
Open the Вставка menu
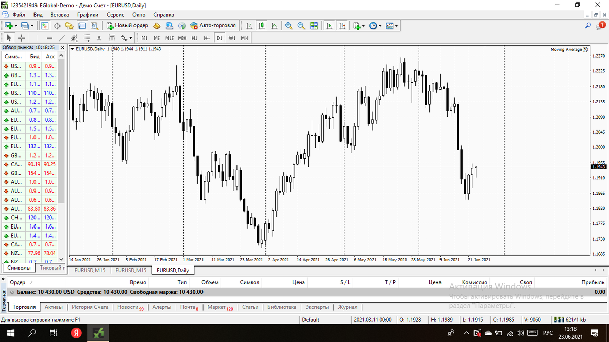pyautogui.click(x=60, y=15)
